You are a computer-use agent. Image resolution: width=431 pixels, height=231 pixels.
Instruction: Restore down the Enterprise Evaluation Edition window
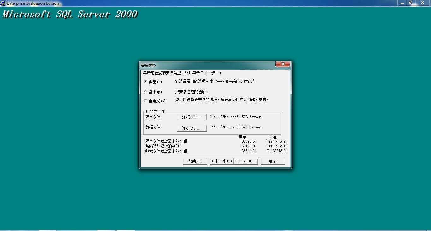[410, 3]
